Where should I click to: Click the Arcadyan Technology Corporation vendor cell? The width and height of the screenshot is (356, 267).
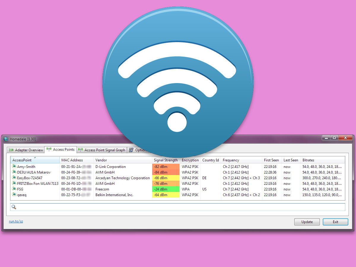[123, 178]
